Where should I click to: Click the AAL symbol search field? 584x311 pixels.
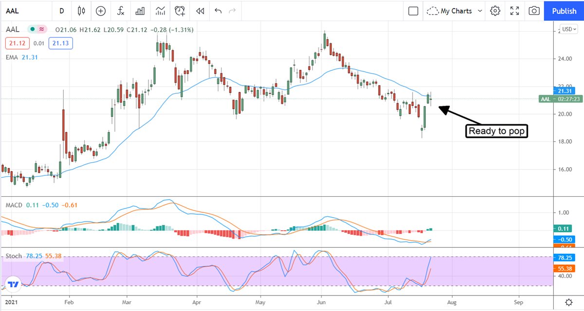click(24, 11)
